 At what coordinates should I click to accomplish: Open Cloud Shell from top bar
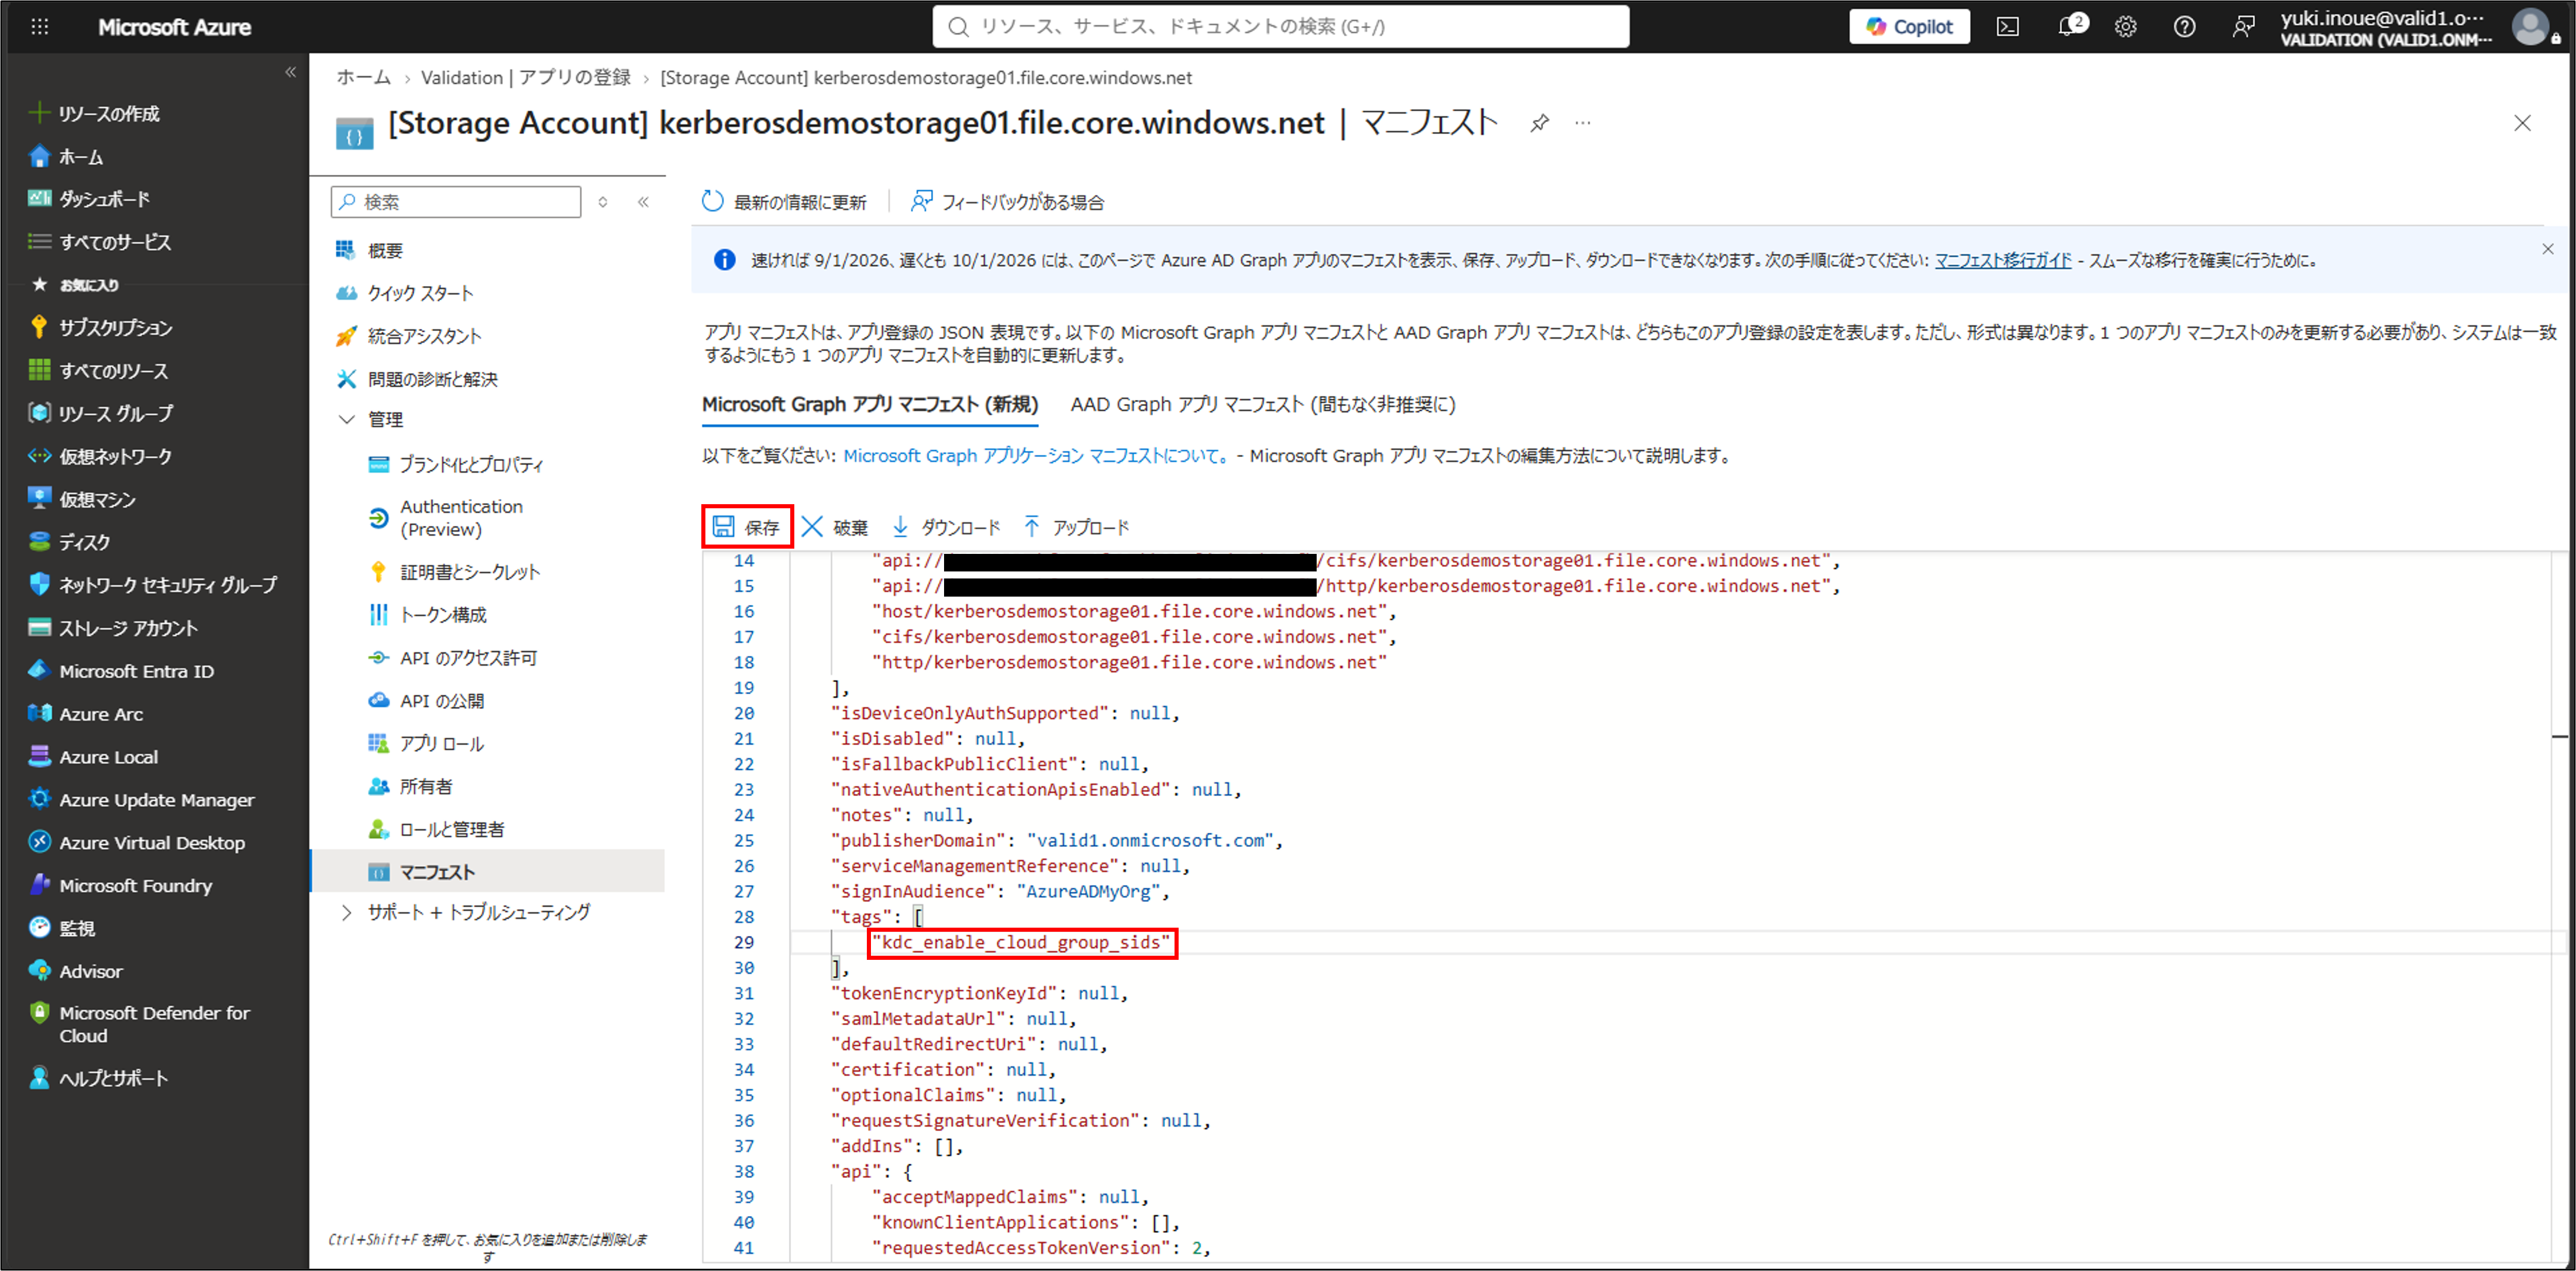click(2007, 27)
